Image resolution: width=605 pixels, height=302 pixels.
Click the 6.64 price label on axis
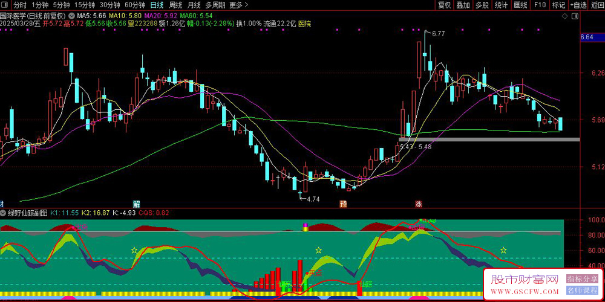(586, 37)
